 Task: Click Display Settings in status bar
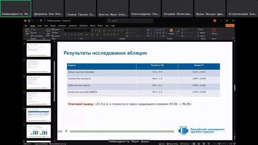pos(172,144)
